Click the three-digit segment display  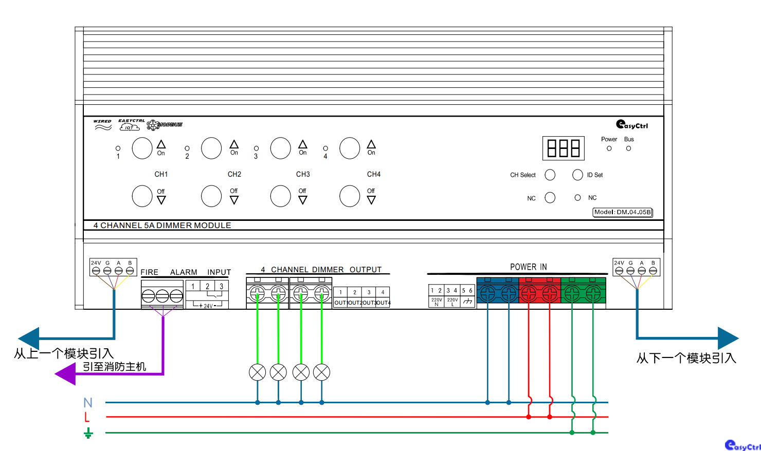(x=564, y=148)
